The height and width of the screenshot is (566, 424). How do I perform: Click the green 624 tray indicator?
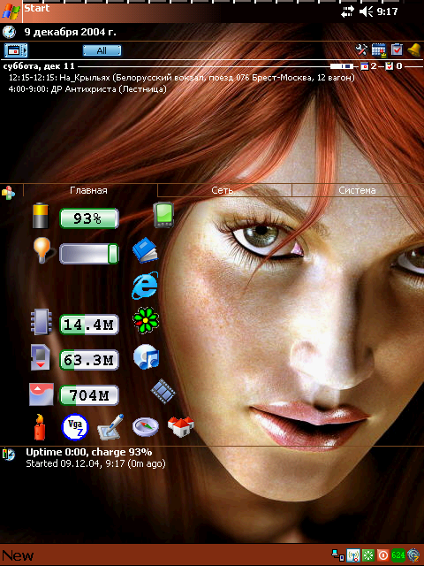click(398, 555)
